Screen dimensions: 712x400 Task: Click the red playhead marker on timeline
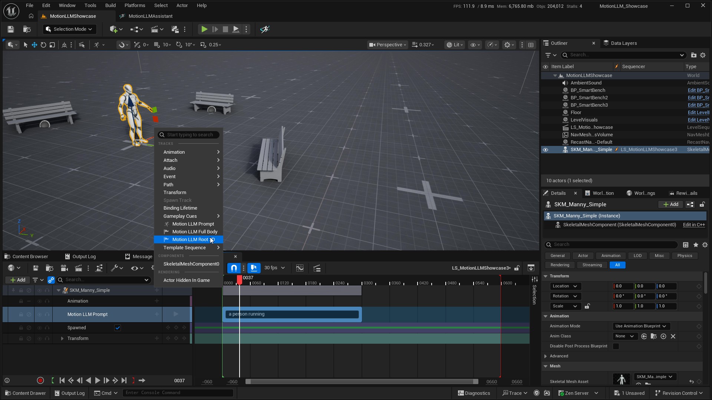pos(240,280)
